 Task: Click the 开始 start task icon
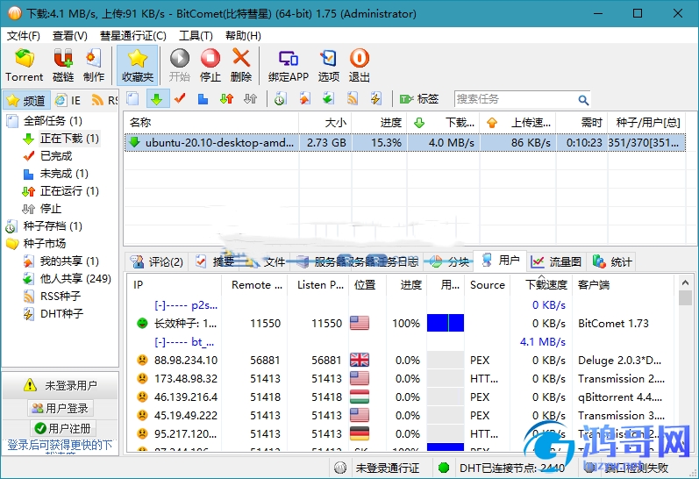180,66
